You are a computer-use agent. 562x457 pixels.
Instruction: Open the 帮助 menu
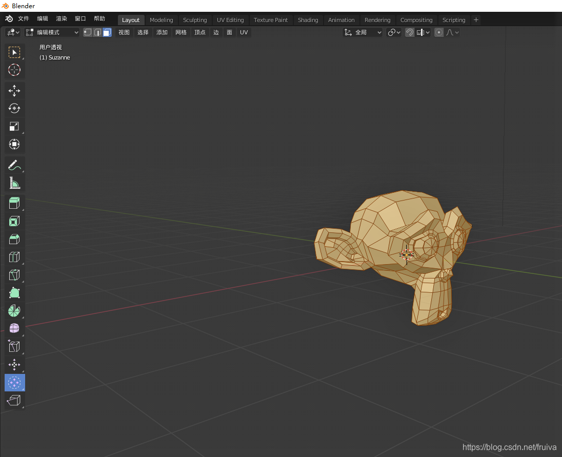99,18
